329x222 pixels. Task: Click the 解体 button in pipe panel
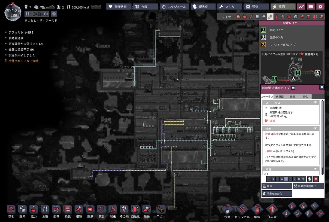tap(277, 186)
